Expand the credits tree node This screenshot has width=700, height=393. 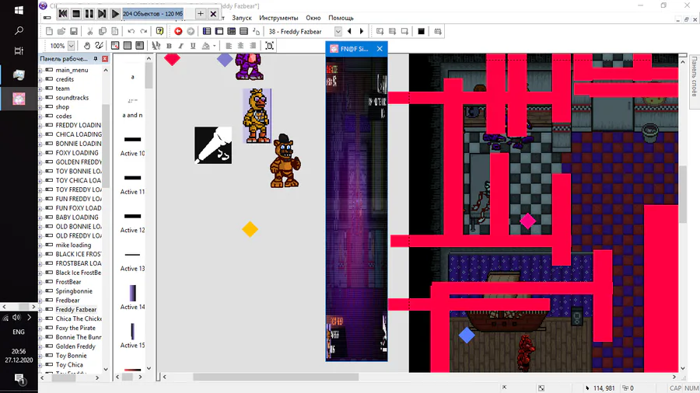point(40,79)
